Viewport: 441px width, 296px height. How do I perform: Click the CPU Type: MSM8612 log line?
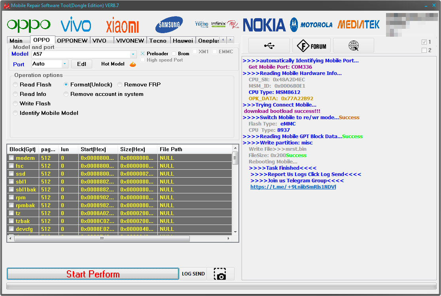pyautogui.click(x=274, y=92)
